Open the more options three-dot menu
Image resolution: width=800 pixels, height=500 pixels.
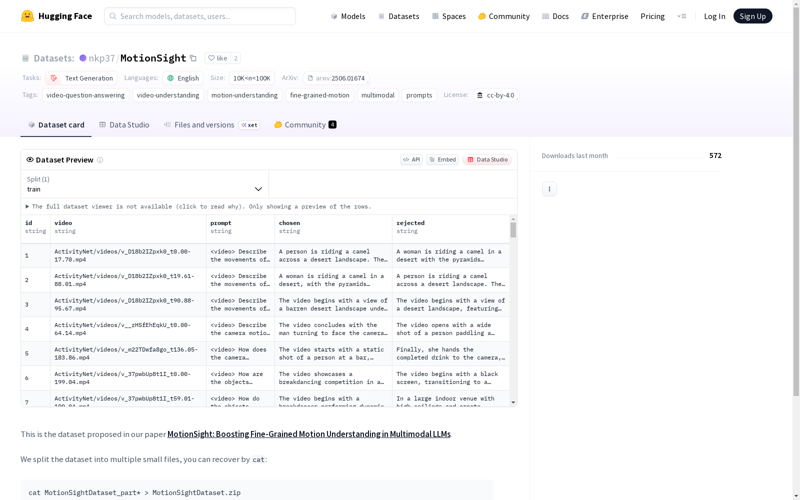click(549, 189)
